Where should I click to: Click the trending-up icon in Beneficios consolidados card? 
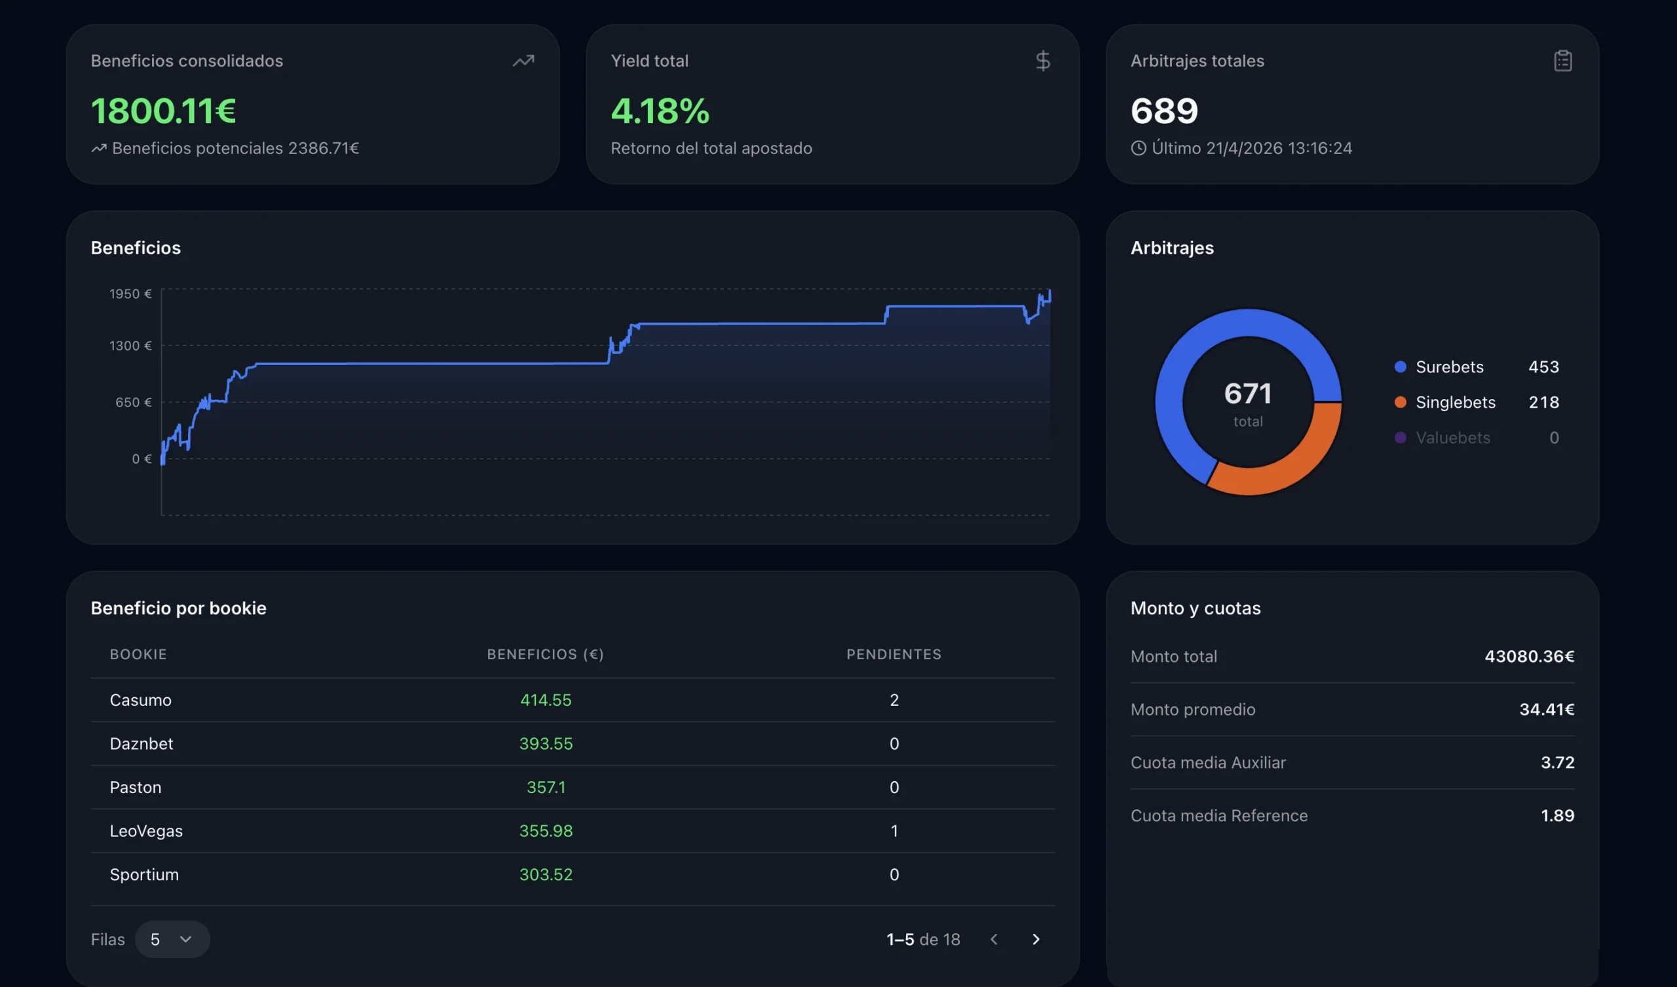click(523, 60)
